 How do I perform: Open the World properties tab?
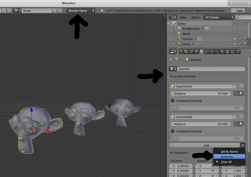click(197, 52)
